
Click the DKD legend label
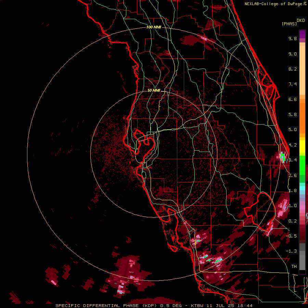[301, 21]
